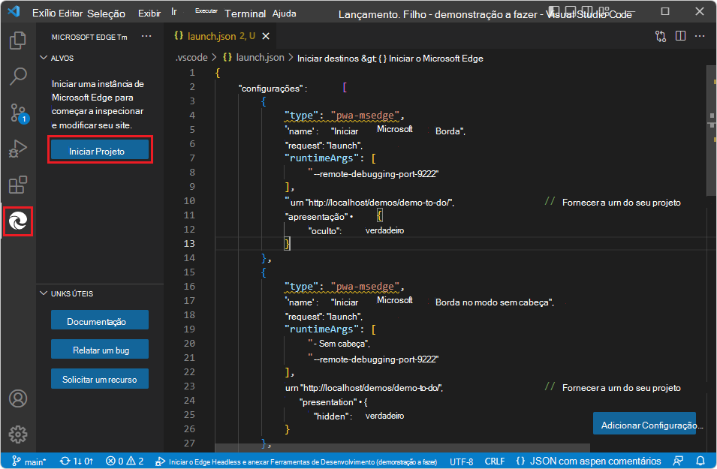
Task: Open feedback icon in status bar
Action: 678,461
